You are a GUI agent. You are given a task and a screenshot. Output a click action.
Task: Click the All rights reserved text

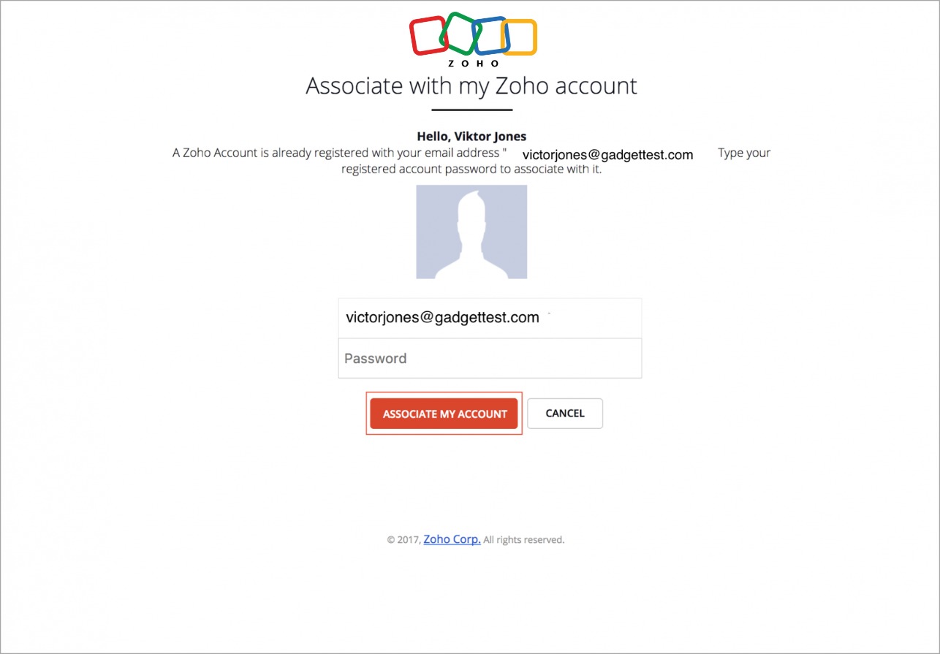point(524,540)
